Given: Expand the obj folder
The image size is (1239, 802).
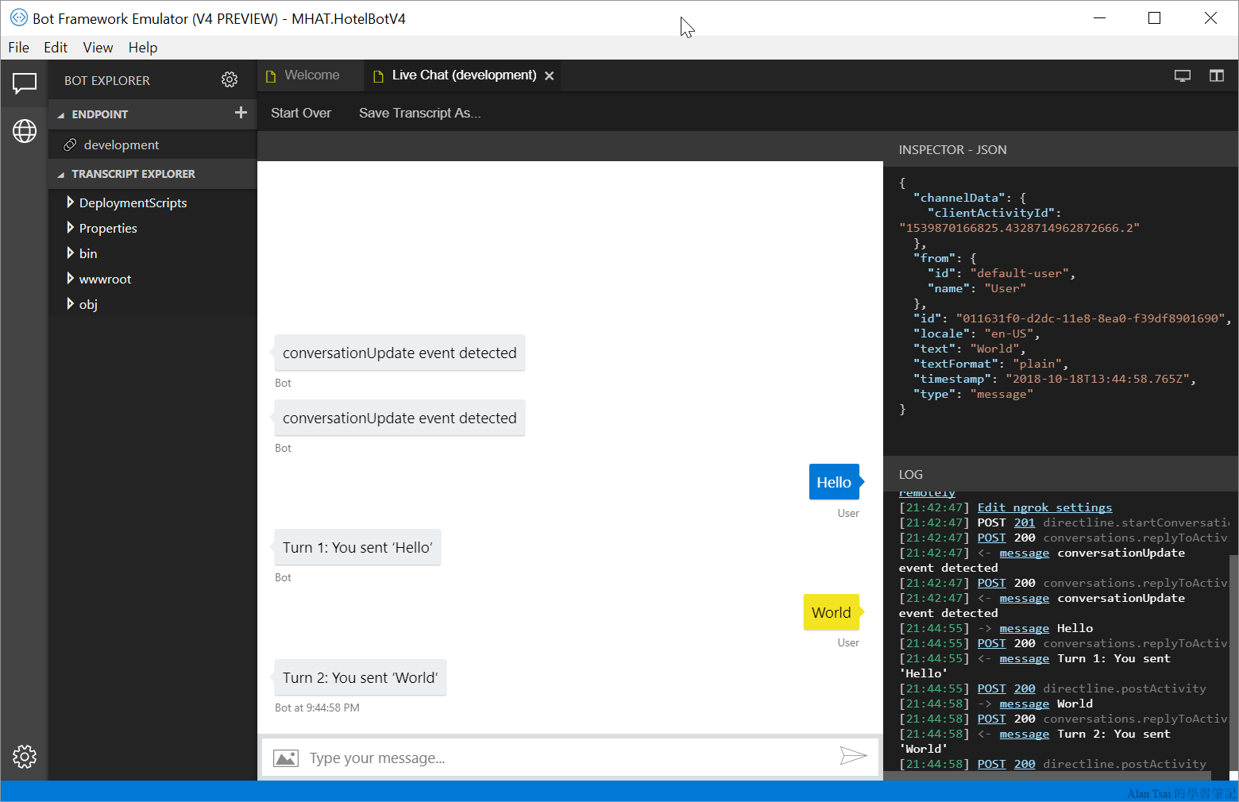Looking at the screenshot, I should (70, 303).
